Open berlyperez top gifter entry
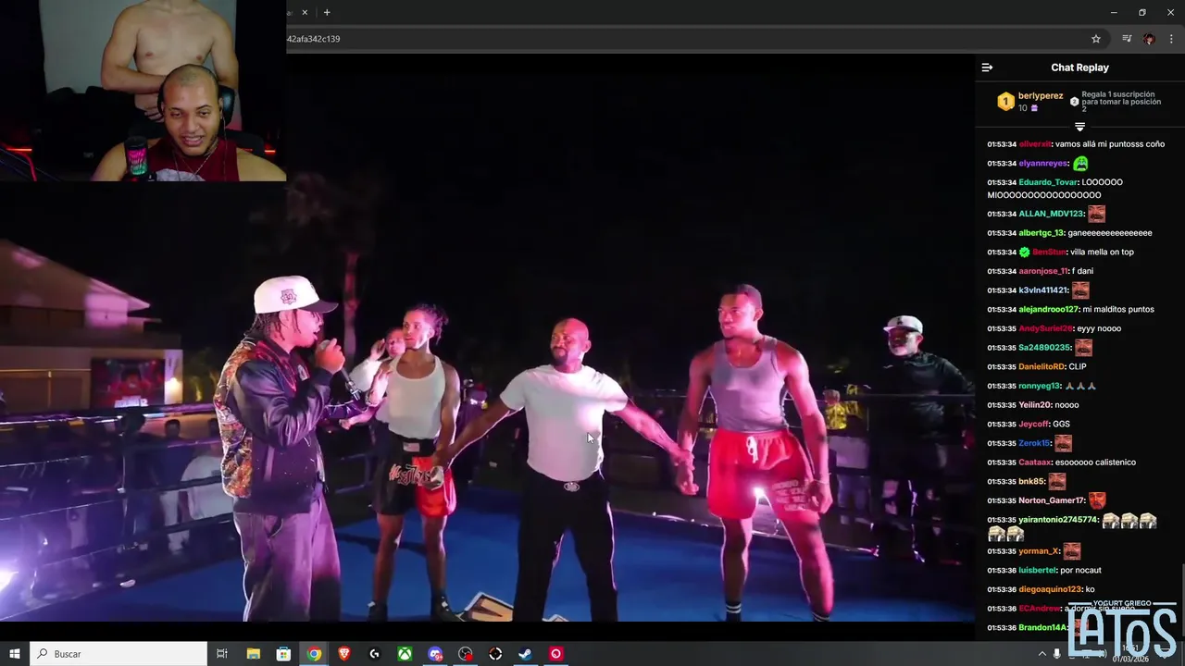 pos(1041,96)
